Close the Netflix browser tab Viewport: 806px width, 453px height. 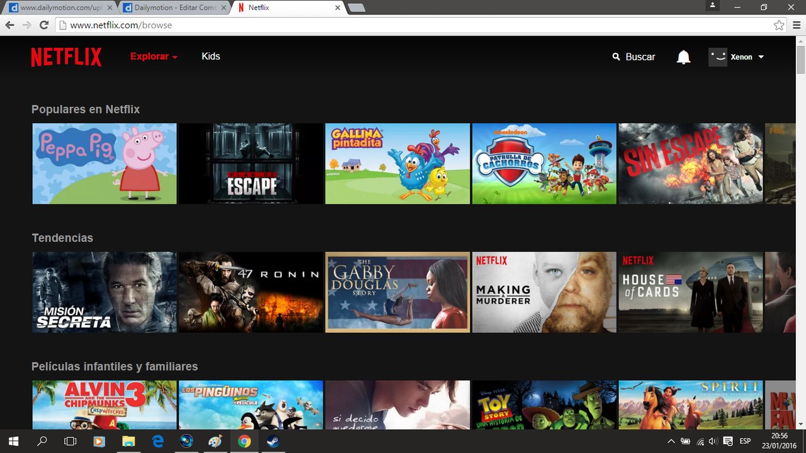tap(338, 8)
